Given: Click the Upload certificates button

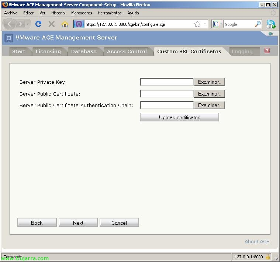Looking at the screenshot, I should 179,117.
